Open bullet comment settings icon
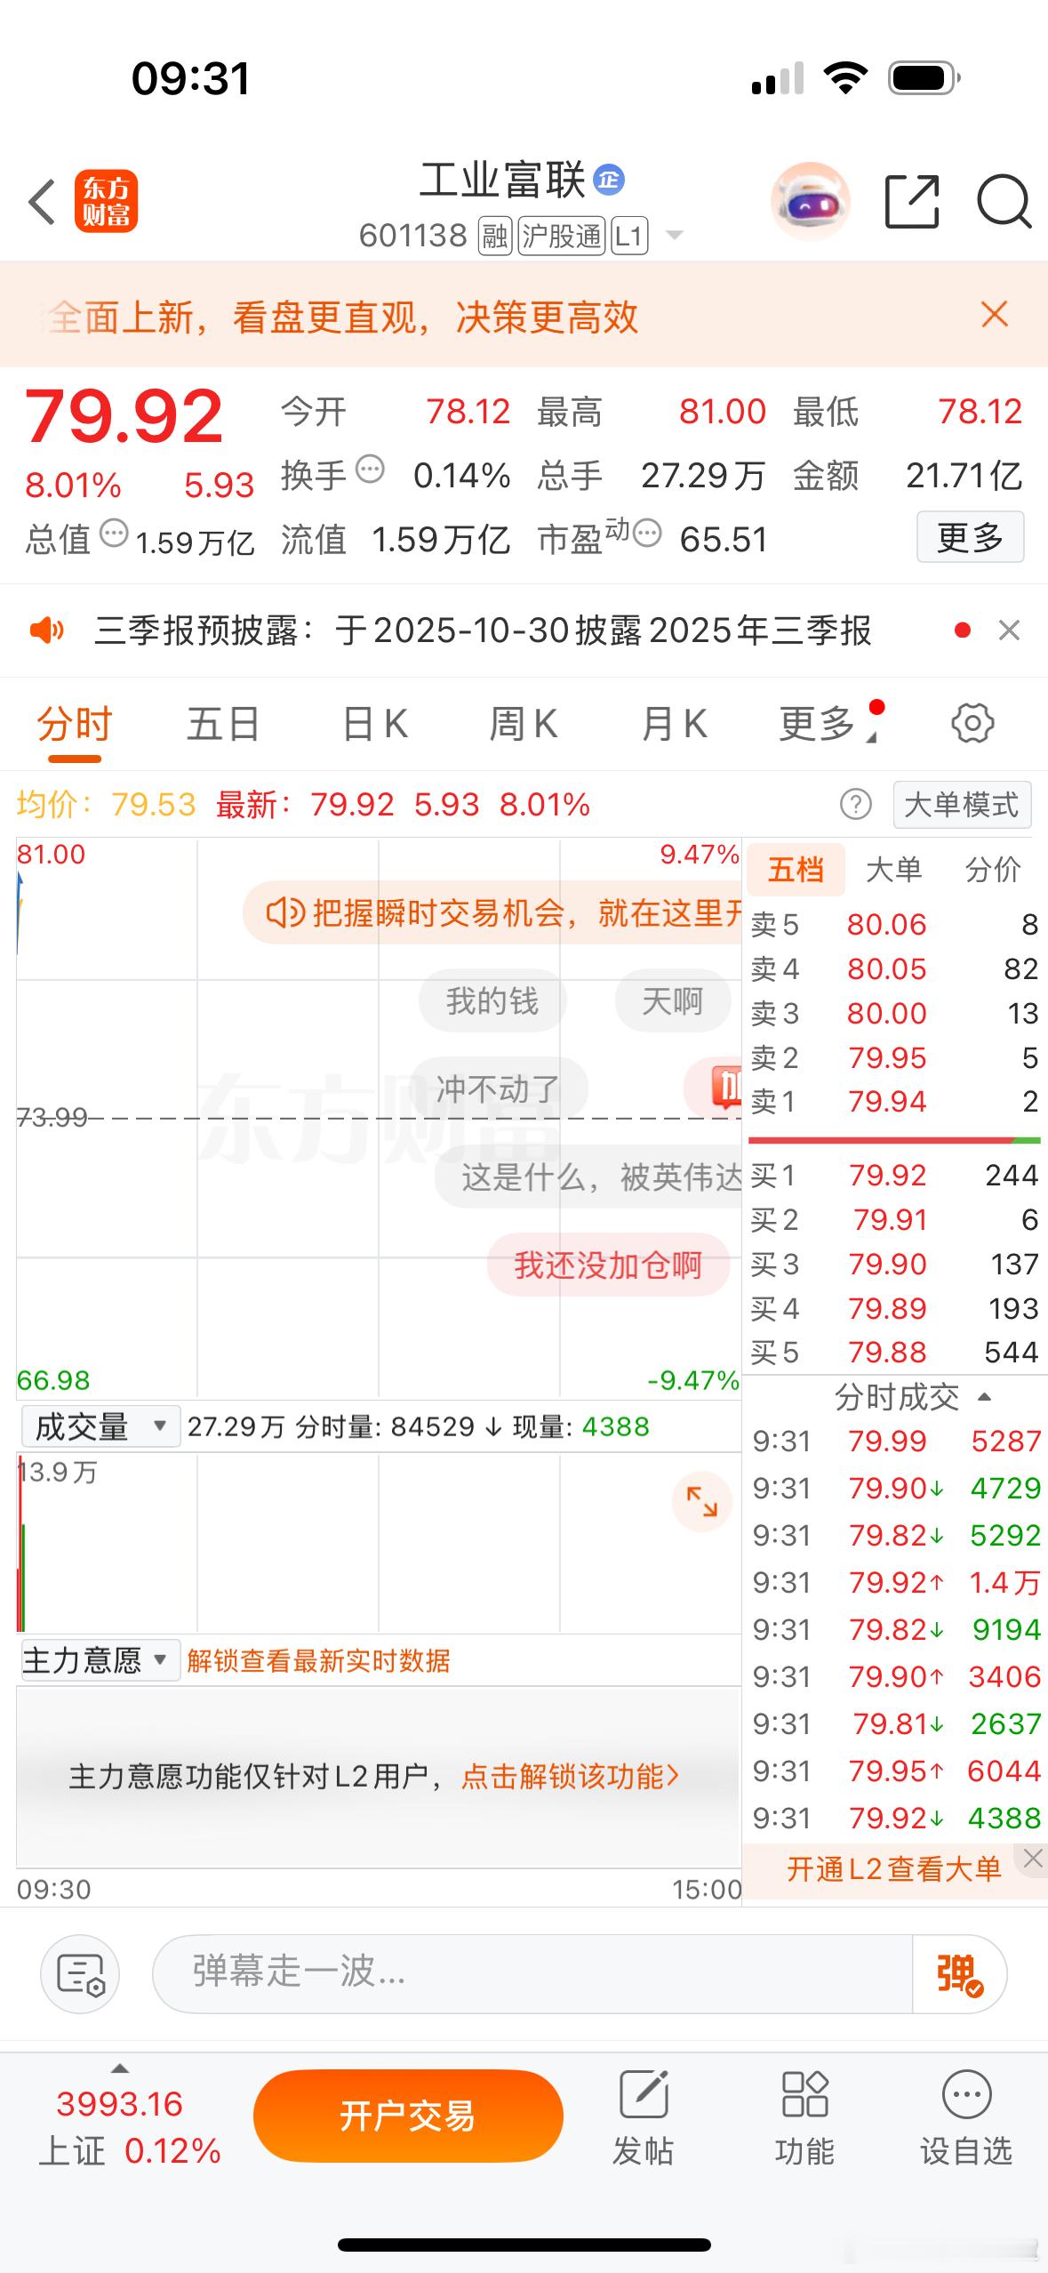The width and height of the screenshot is (1048, 2273). click(80, 1973)
